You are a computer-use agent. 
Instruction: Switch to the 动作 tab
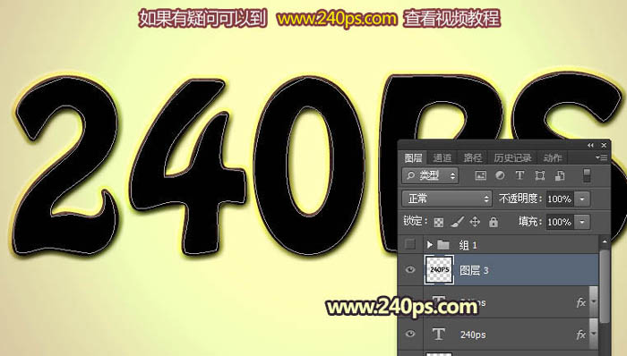point(553,158)
